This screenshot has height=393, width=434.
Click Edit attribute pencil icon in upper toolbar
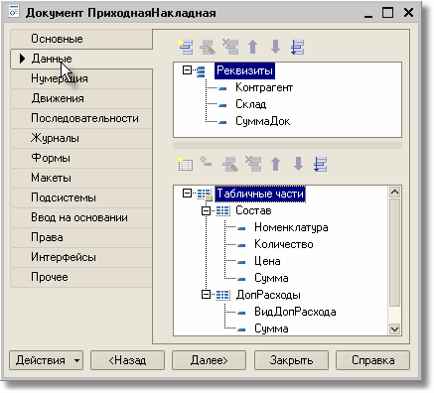coord(208,47)
